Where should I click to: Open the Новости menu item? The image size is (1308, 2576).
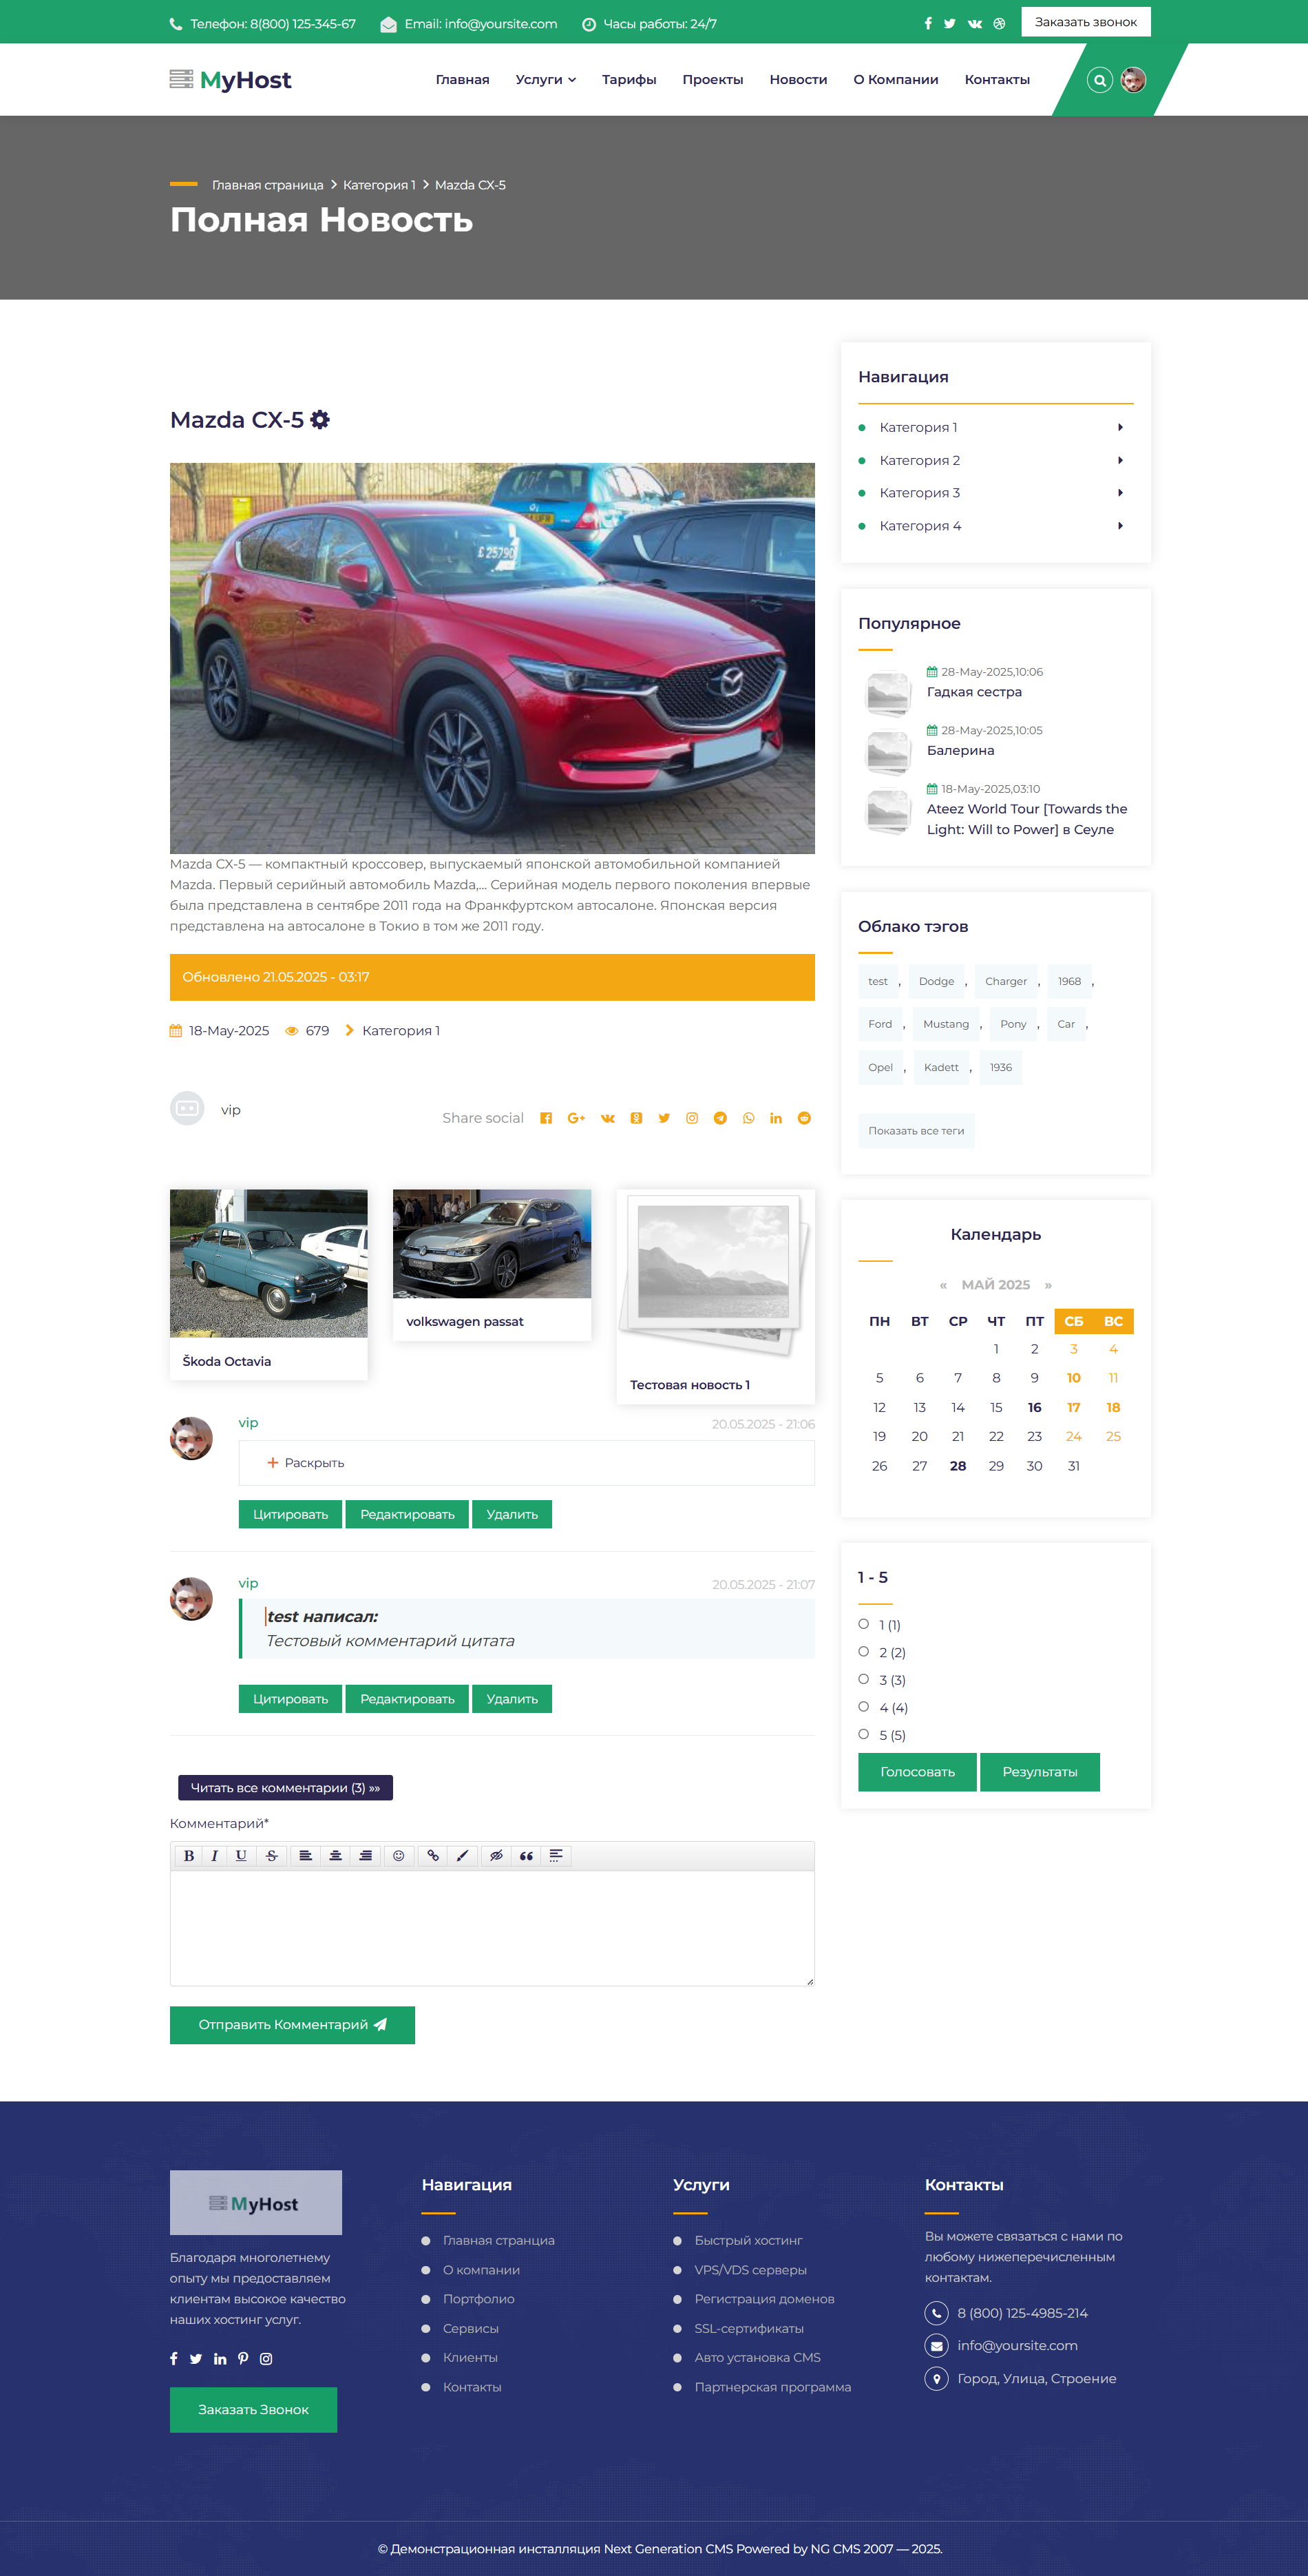click(799, 80)
